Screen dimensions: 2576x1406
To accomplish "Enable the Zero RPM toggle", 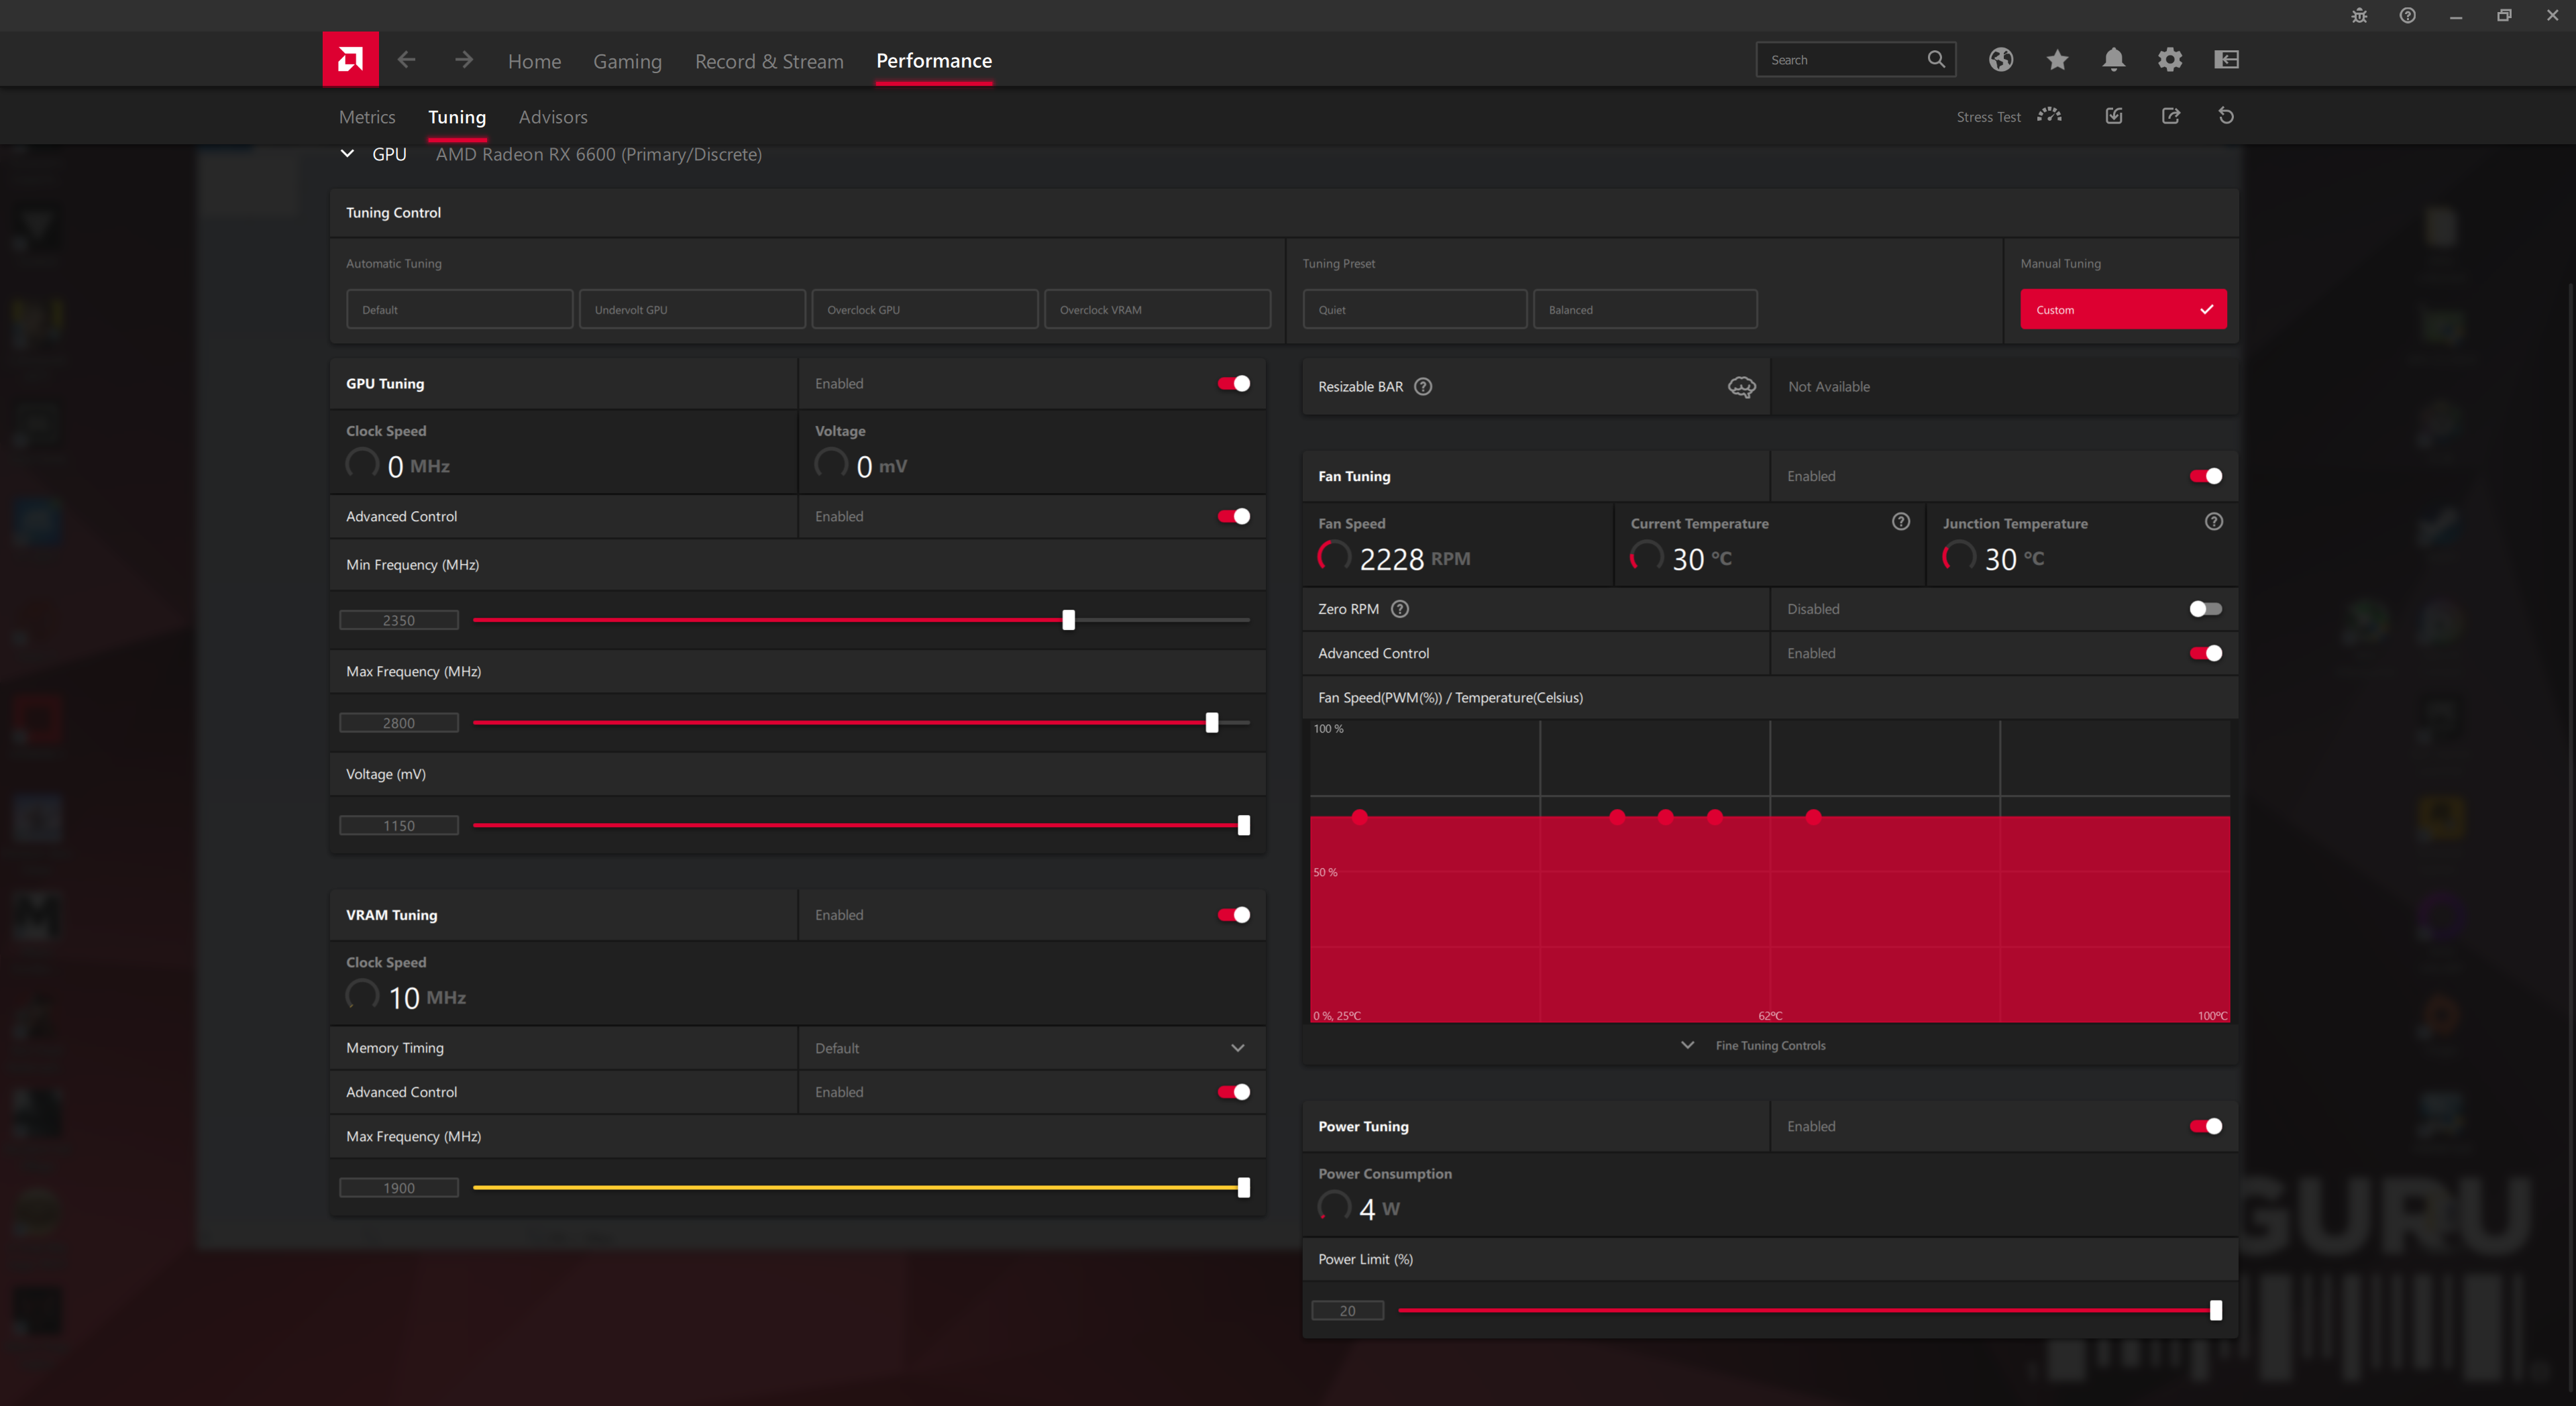I will 2205,609.
